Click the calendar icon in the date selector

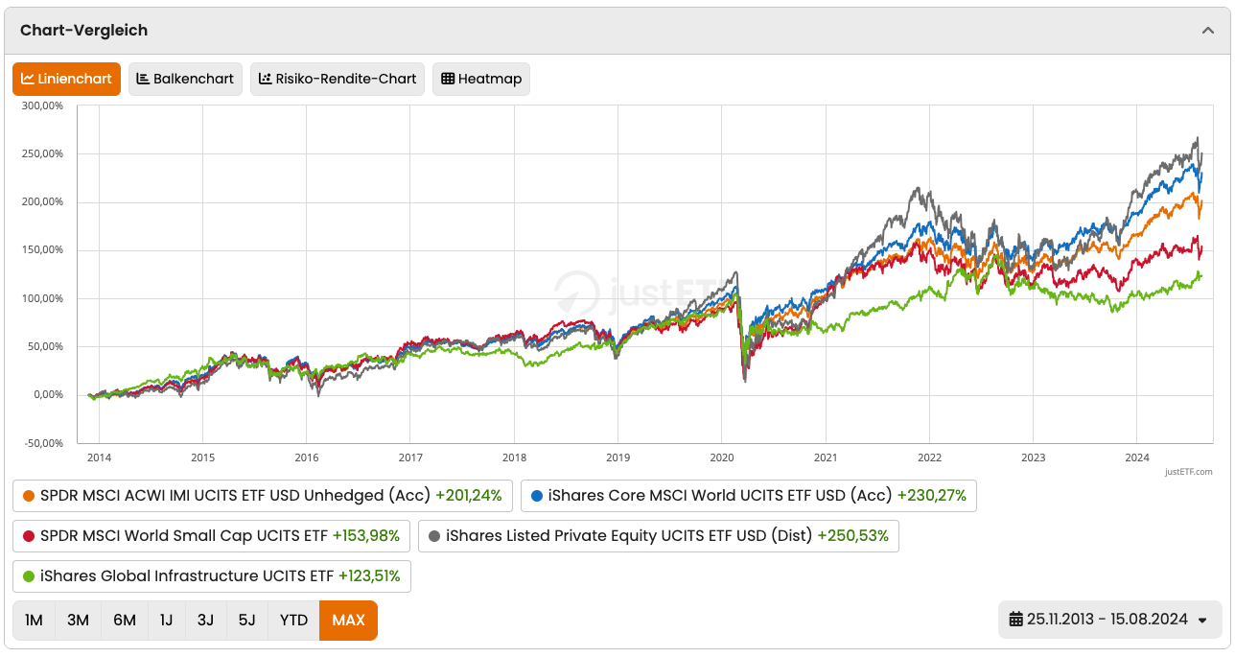pyautogui.click(x=1014, y=620)
